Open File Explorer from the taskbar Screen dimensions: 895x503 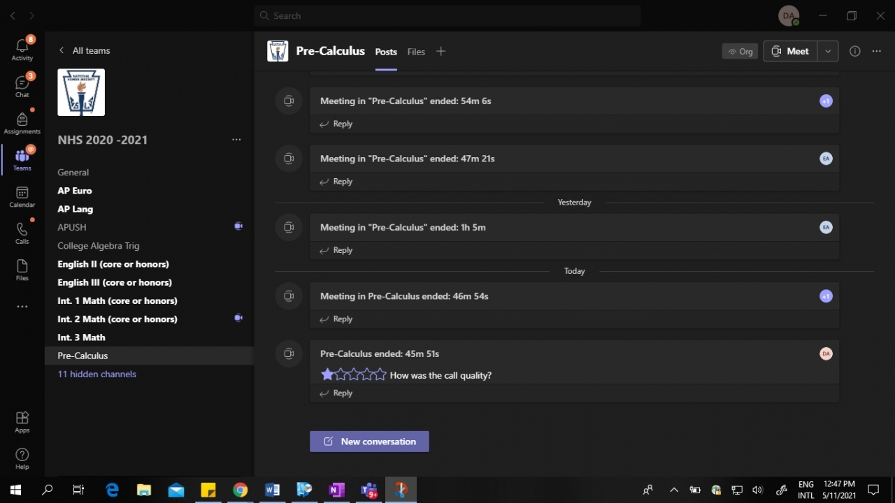click(144, 490)
